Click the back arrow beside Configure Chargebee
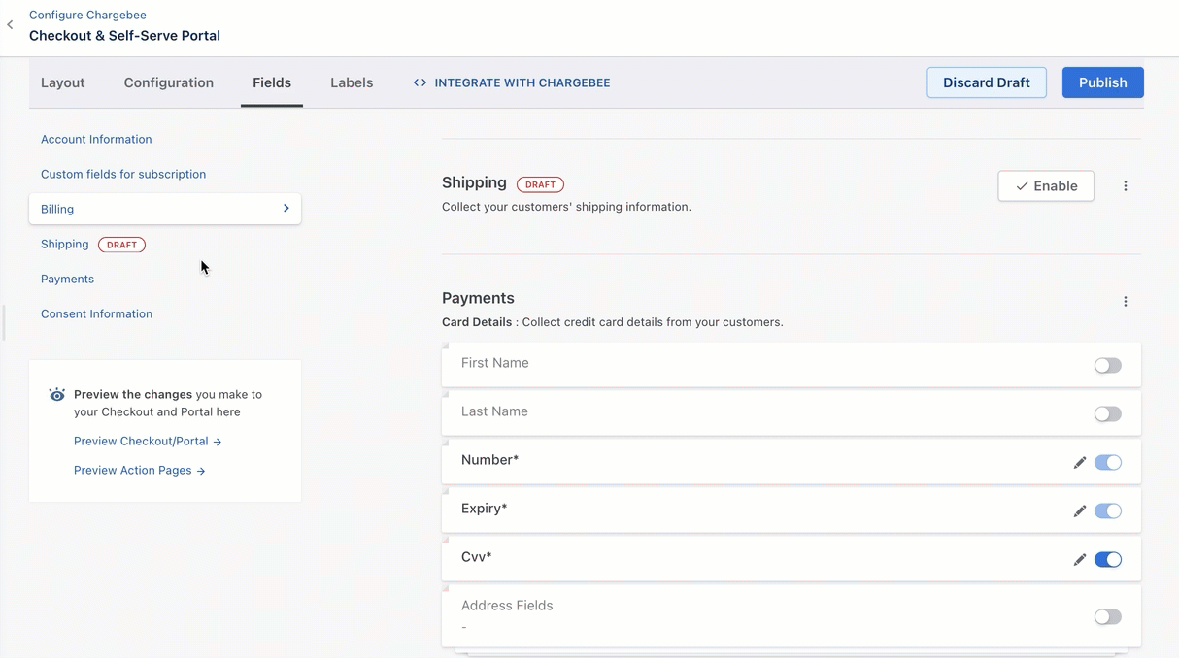Viewport: 1179px width, 658px height. (x=10, y=25)
